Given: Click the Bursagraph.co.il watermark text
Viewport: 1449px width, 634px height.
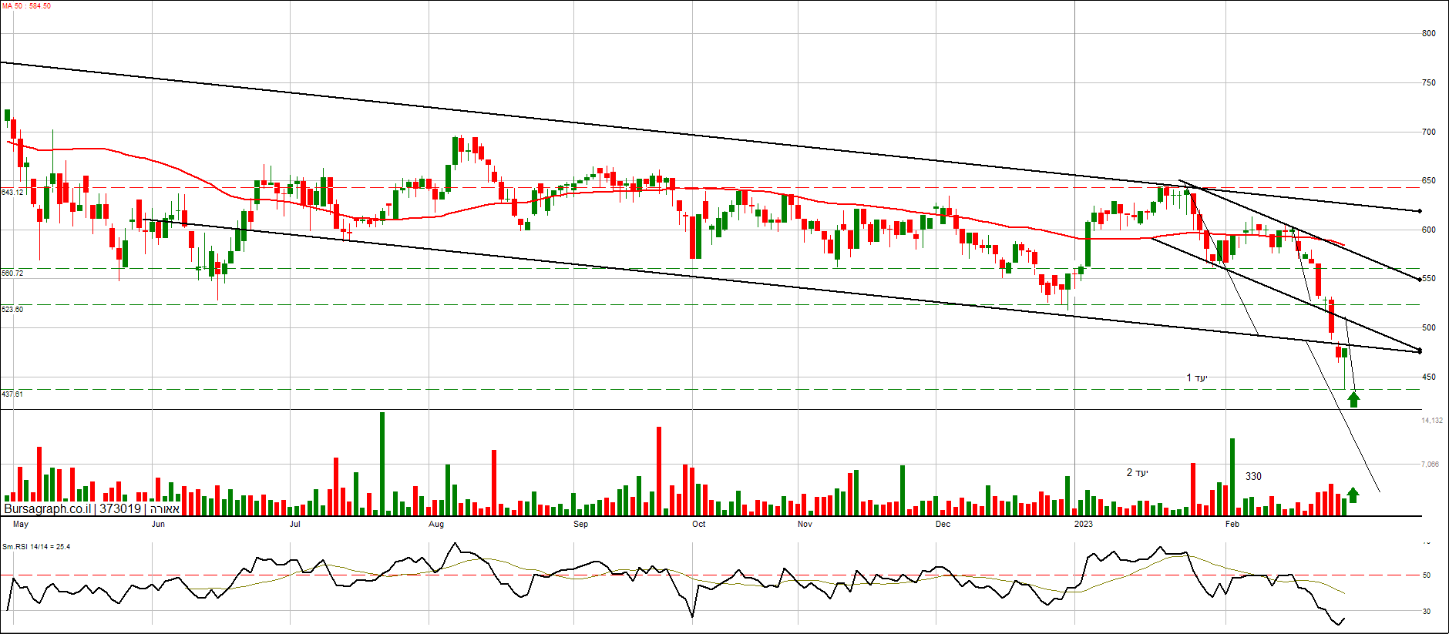Looking at the screenshot, I should click(x=47, y=509).
